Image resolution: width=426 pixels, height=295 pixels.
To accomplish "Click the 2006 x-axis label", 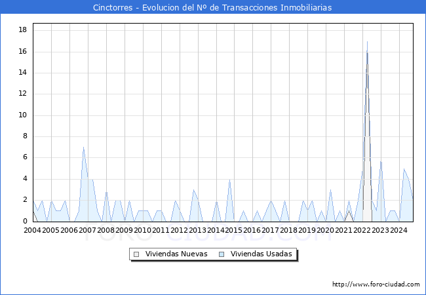I will (69, 230).
